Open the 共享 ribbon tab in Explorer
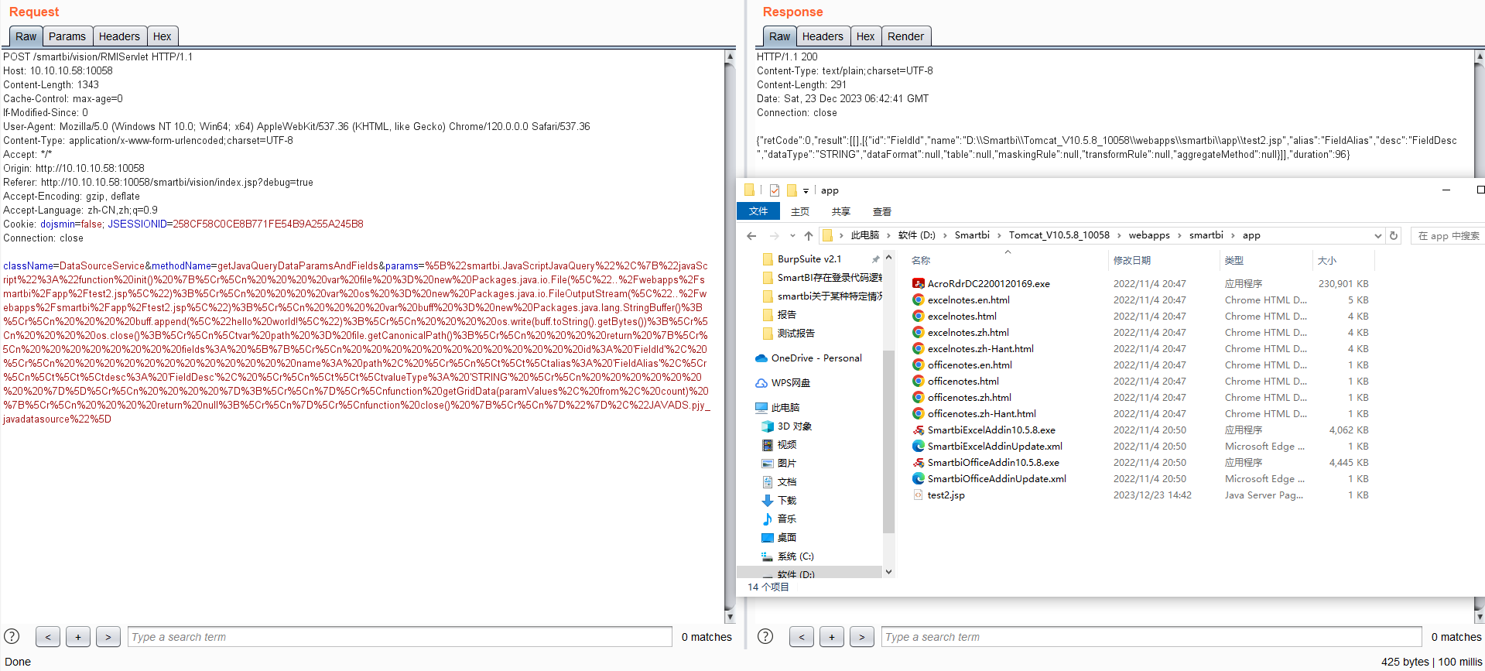 pyautogui.click(x=841, y=211)
